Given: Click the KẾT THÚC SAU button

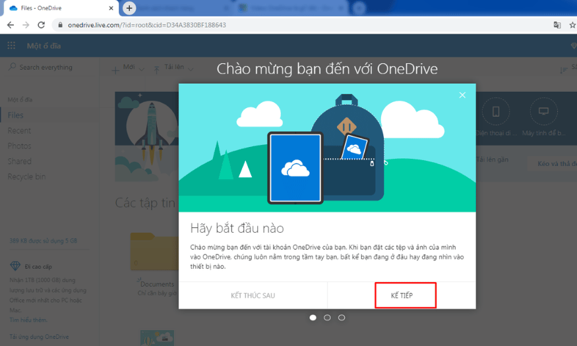Looking at the screenshot, I should tap(253, 295).
